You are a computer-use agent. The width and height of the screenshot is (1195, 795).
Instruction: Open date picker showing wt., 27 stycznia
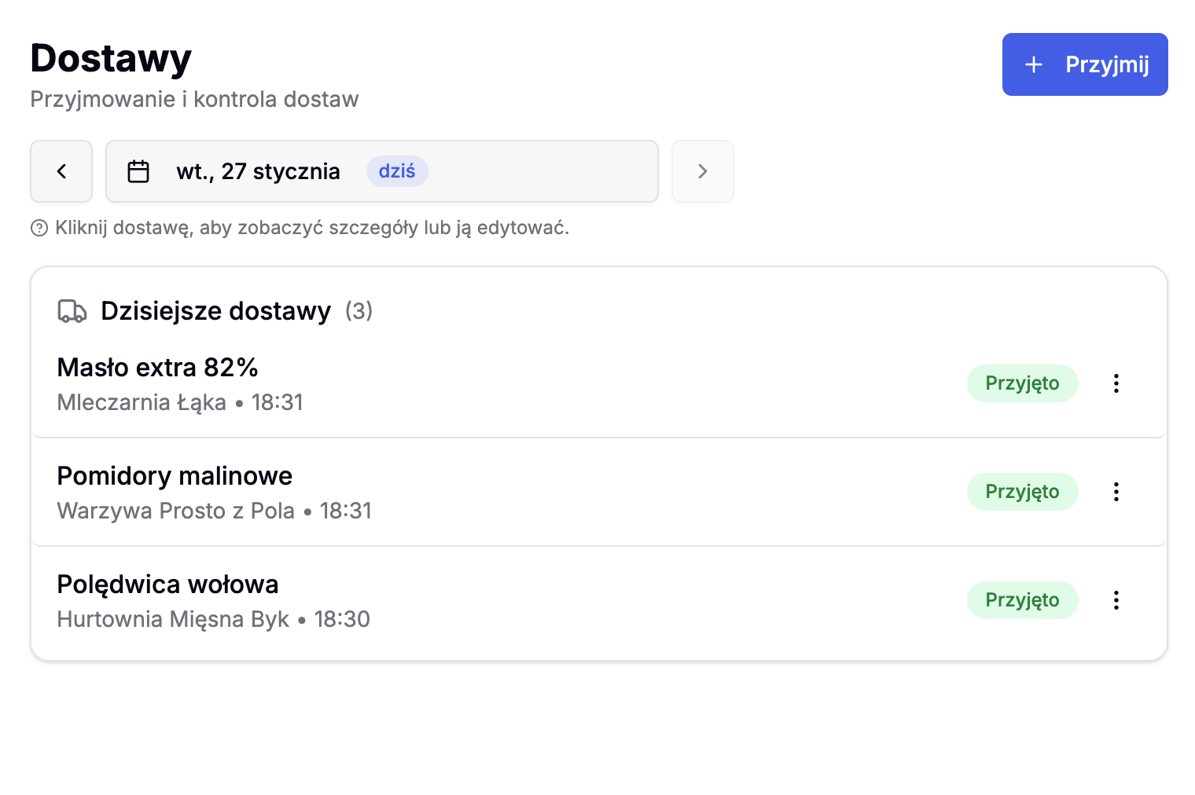pos(381,171)
